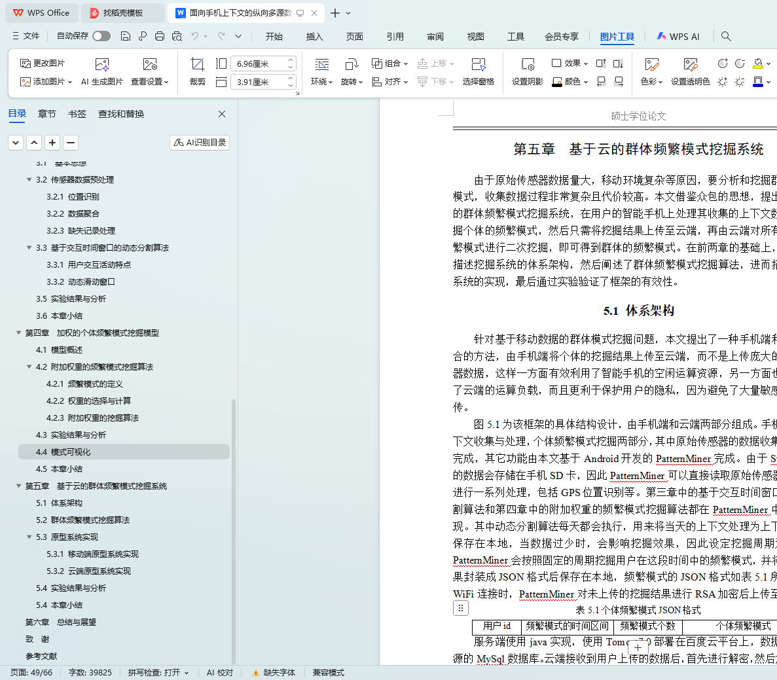
Task: Click the AI识别目录 button
Action: click(x=200, y=142)
